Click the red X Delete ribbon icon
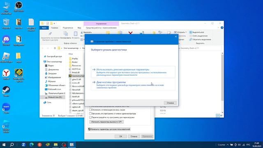This screenshot has height=148, width=263. click(x=130, y=33)
